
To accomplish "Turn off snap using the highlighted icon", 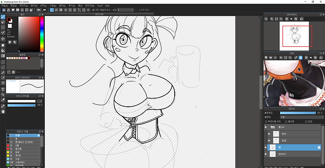I will click(52, 10).
